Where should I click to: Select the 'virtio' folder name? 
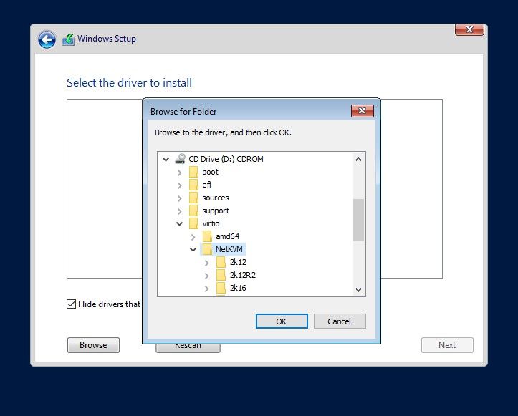click(211, 223)
